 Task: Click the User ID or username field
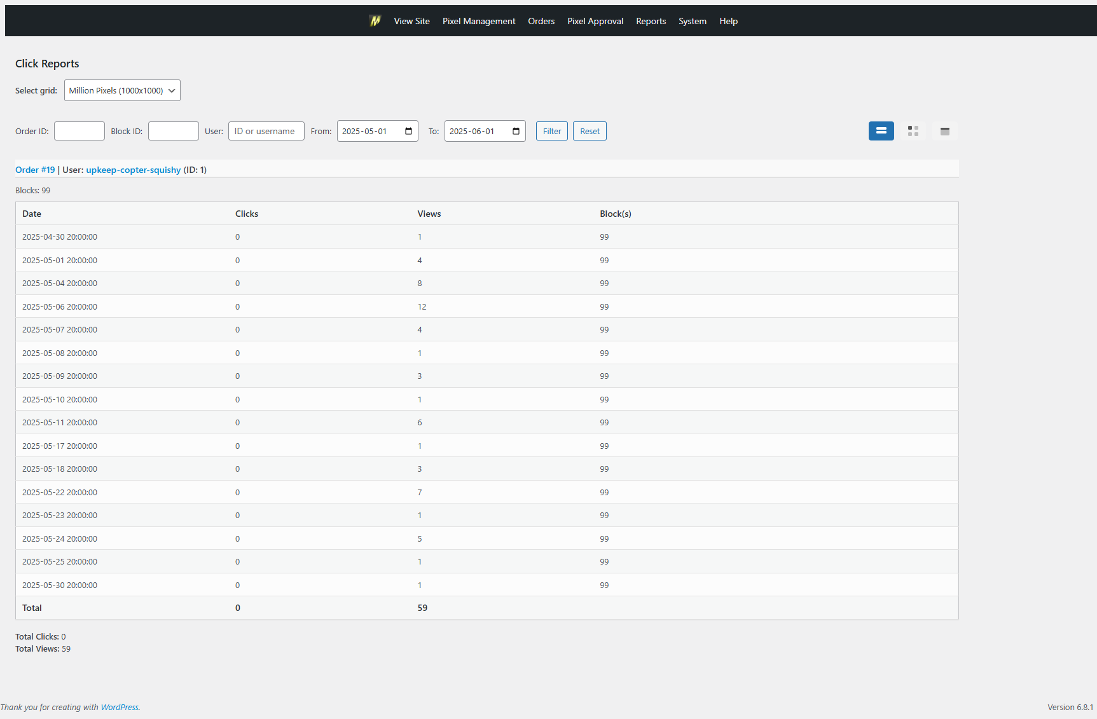pyautogui.click(x=266, y=131)
